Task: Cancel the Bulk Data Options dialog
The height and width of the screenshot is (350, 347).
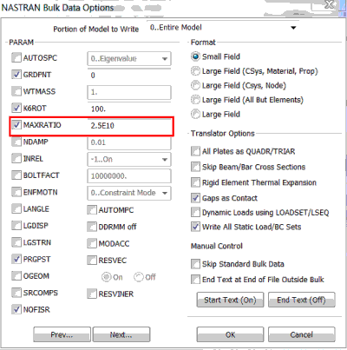Action: 302,334
